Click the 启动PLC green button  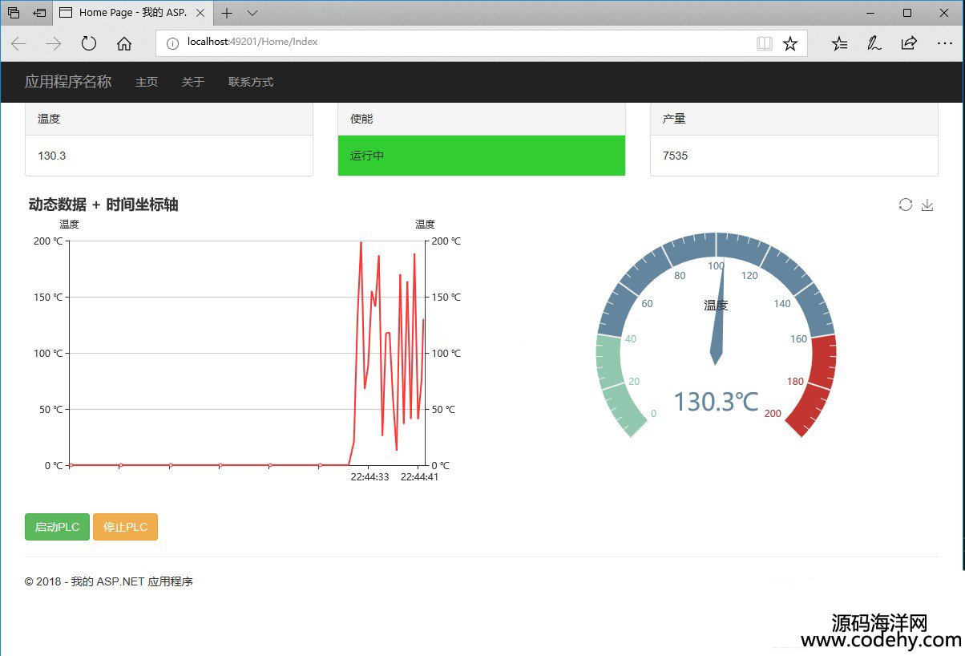pyautogui.click(x=57, y=527)
